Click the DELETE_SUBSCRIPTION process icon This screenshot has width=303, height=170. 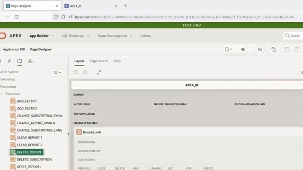[13, 160]
